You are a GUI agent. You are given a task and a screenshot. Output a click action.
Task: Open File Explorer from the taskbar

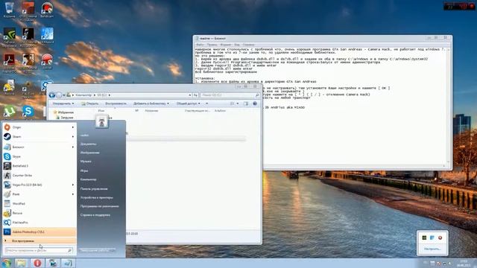coord(22,263)
